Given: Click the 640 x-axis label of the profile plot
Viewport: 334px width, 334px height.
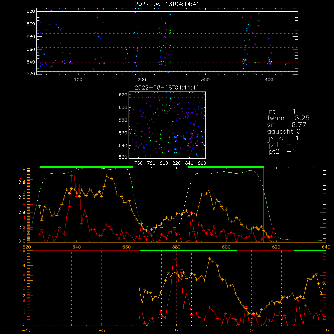Looking at the screenshot, I should coord(326,247).
